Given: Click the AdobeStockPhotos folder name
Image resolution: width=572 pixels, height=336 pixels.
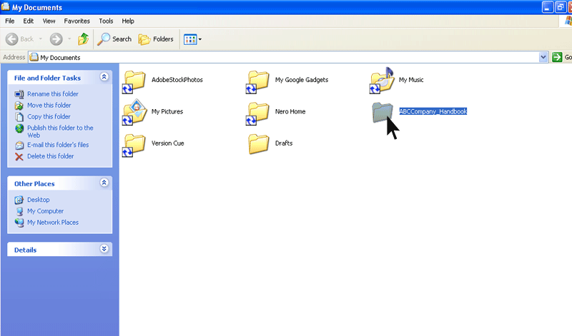Looking at the screenshot, I should tap(177, 80).
